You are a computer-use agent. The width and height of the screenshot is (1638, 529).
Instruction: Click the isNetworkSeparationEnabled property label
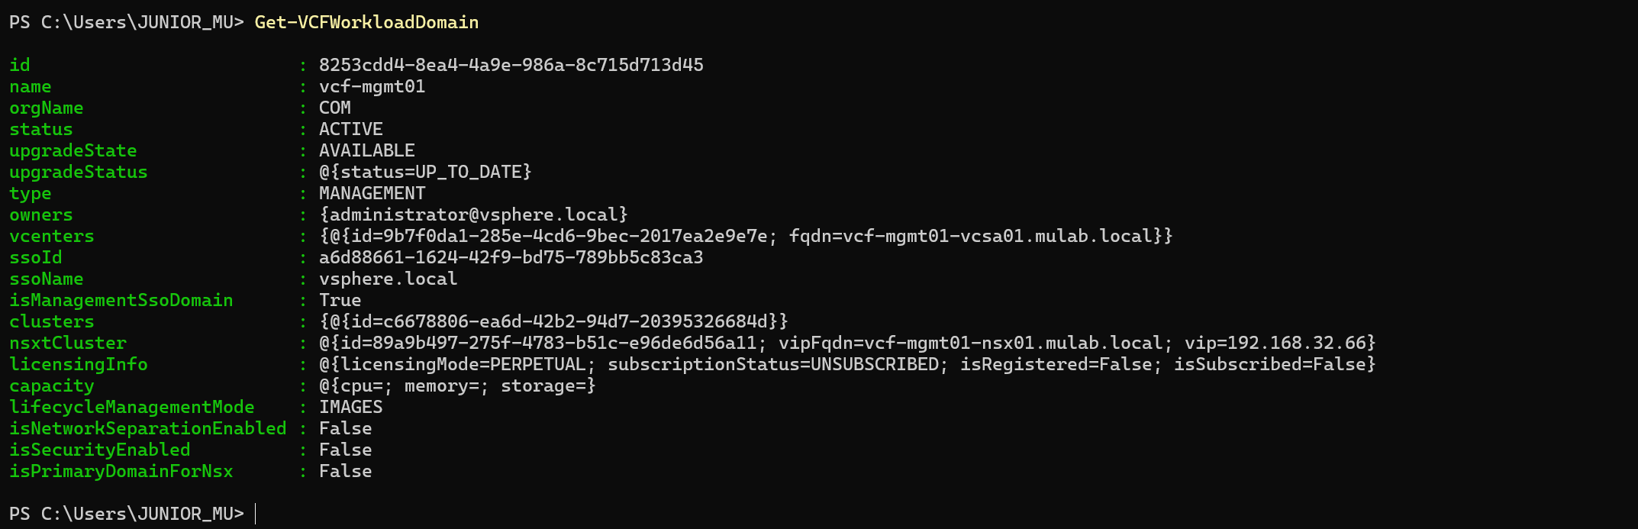tap(147, 428)
